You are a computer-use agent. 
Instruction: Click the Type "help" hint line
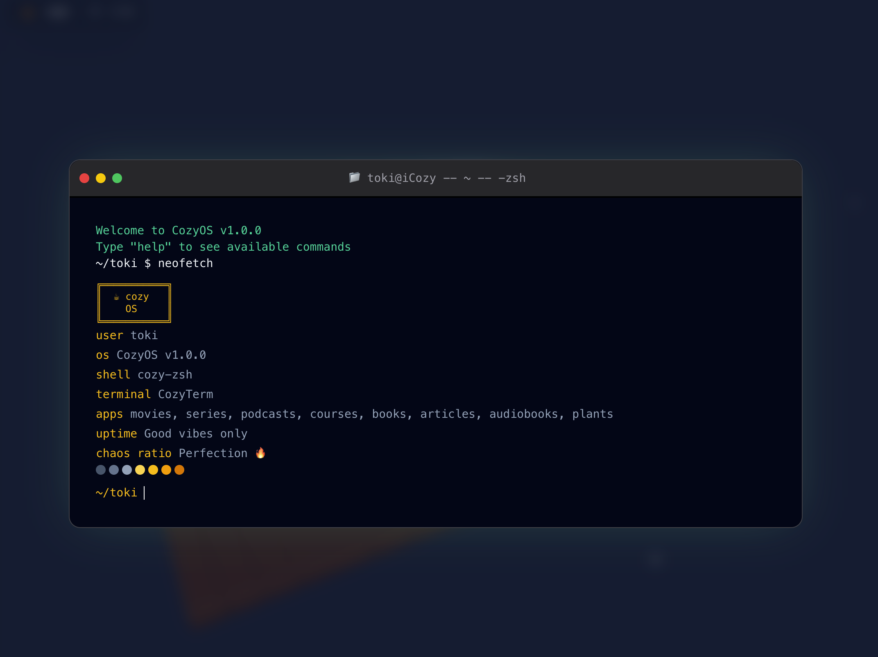click(x=223, y=247)
